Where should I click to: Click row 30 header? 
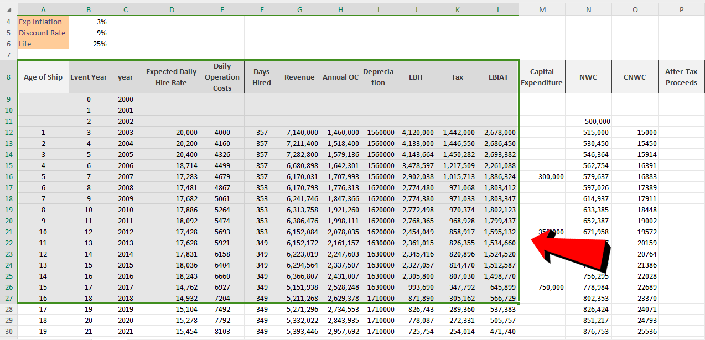click(x=8, y=331)
